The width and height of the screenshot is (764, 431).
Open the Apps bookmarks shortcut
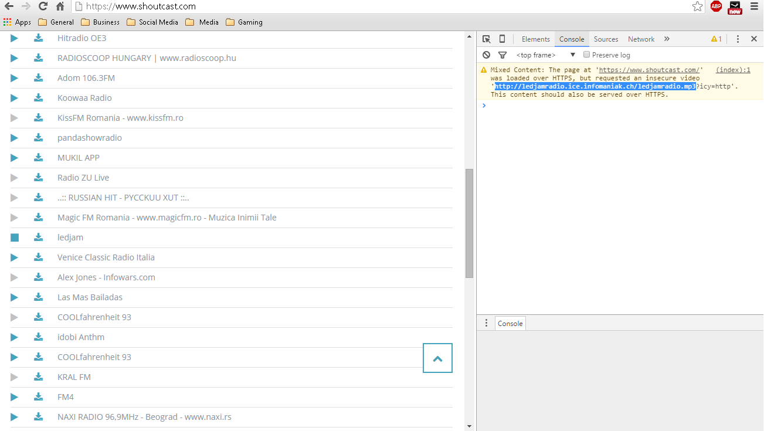(18, 22)
